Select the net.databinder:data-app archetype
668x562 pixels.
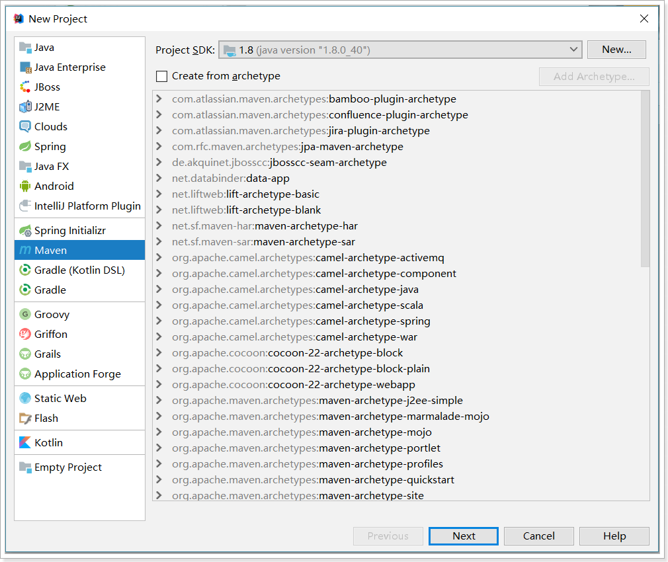230,179
